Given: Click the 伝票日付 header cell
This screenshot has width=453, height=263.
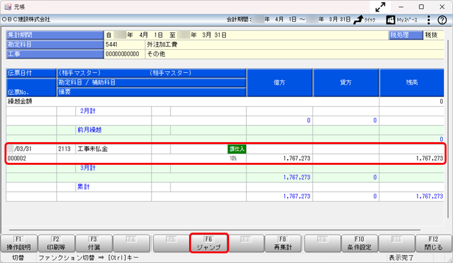Looking at the screenshot, I should [x=31, y=73].
